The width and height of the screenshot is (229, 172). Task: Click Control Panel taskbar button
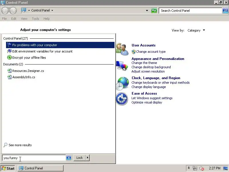41,168
